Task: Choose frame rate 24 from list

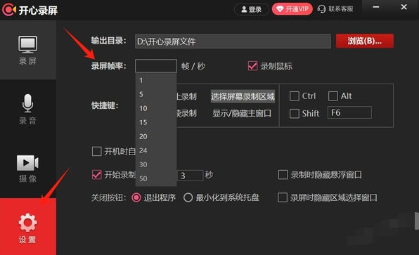Action: pos(156,150)
